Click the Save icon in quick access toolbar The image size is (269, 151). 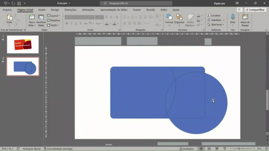[x=19, y=3]
